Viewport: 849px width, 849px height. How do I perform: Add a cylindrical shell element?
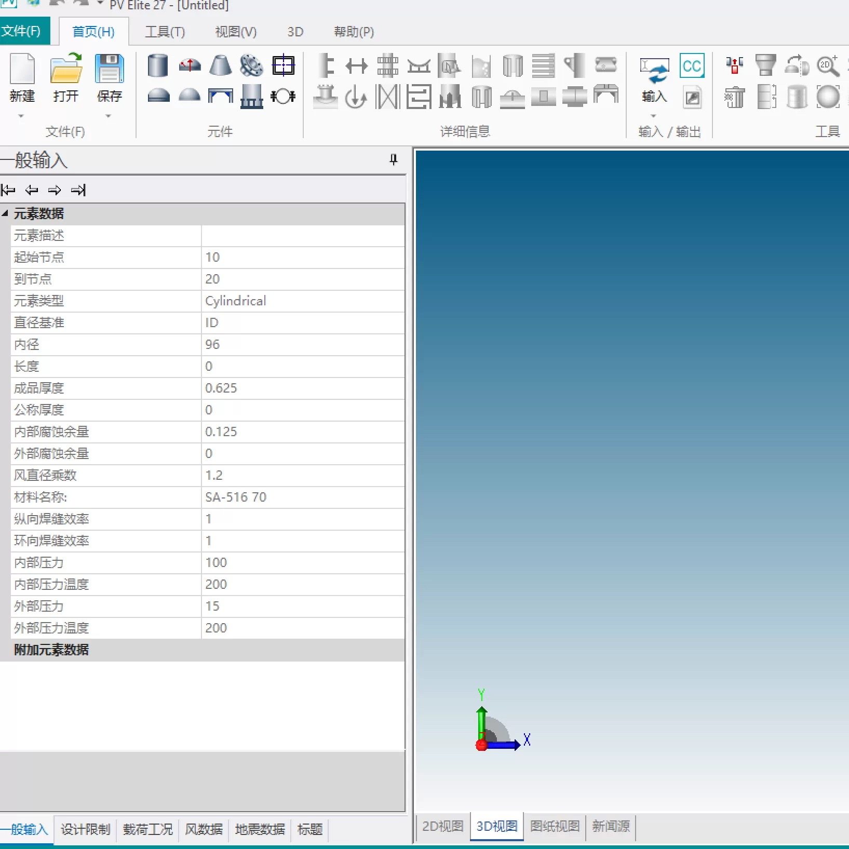point(158,66)
